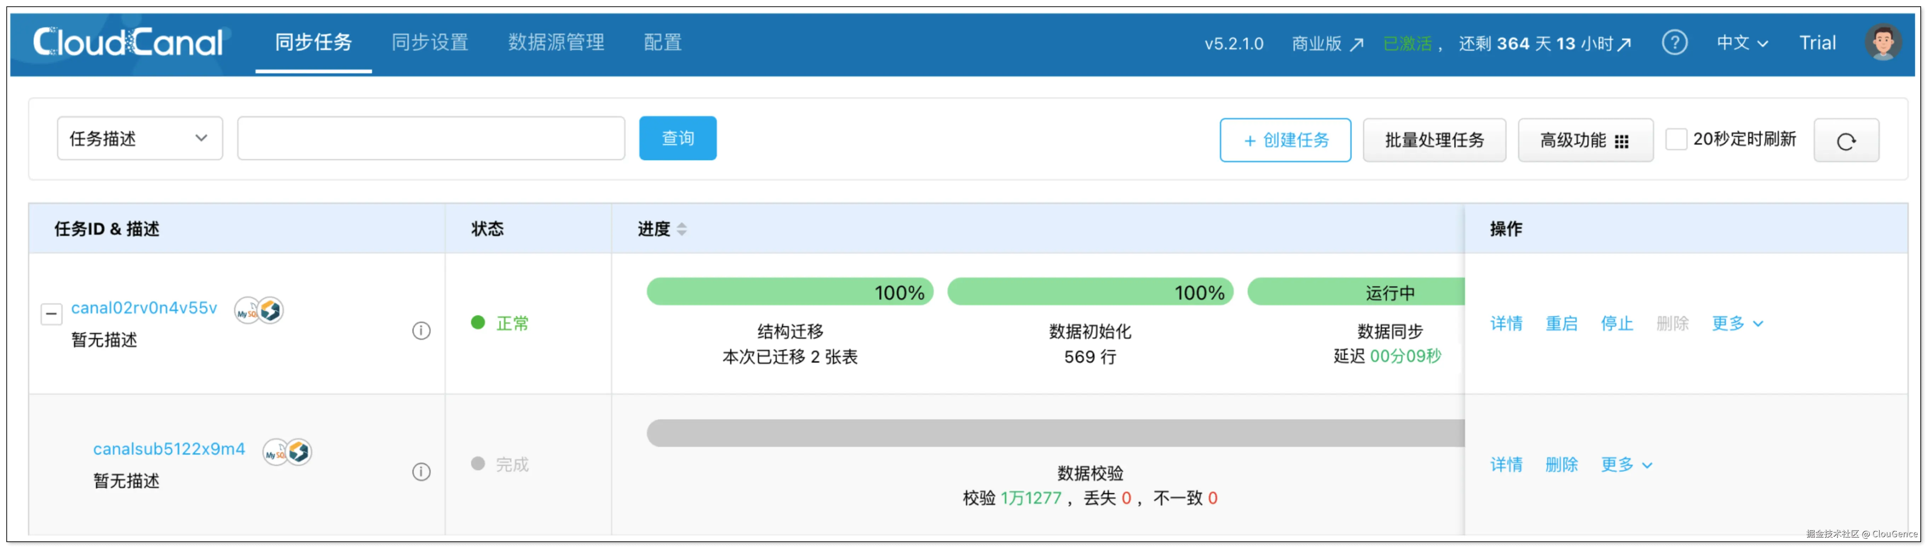This screenshot has width=1931, height=552.
Task: Collapse the canal02rv0n4v55v task row
Action: pos(51,313)
